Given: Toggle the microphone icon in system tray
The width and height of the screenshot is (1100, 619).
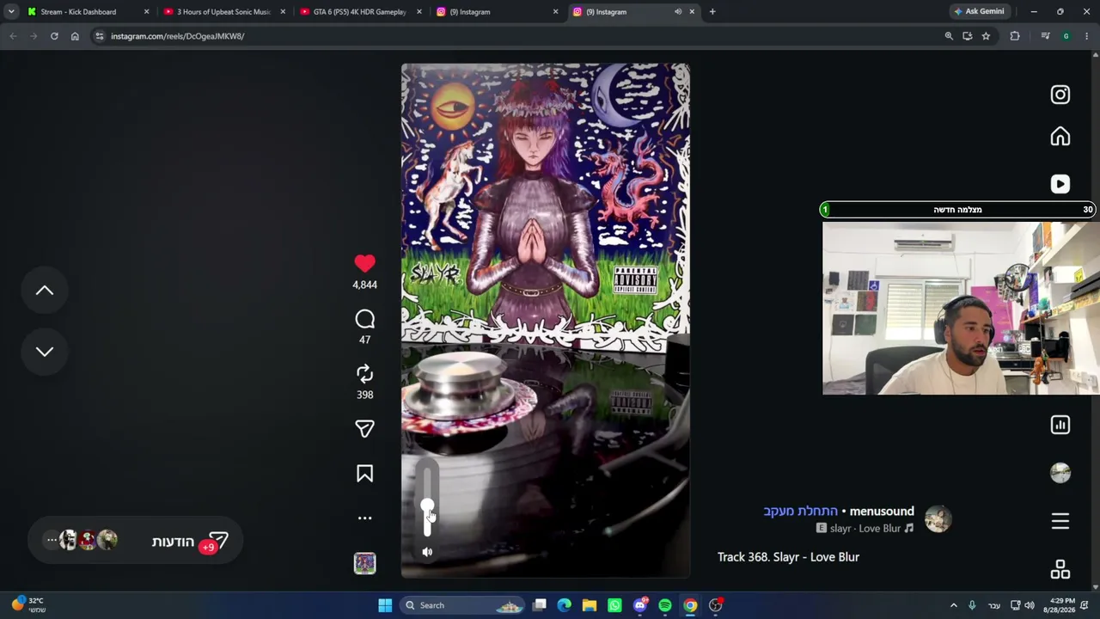Looking at the screenshot, I should click(x=973, y=605).
